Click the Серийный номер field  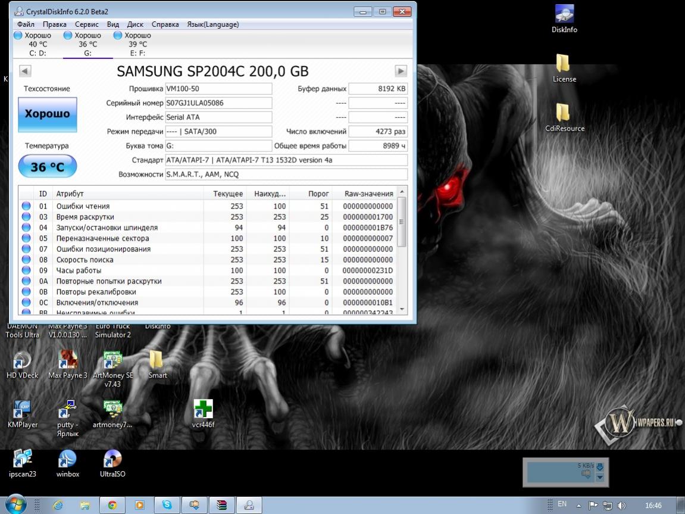click(x=218, y=103)
